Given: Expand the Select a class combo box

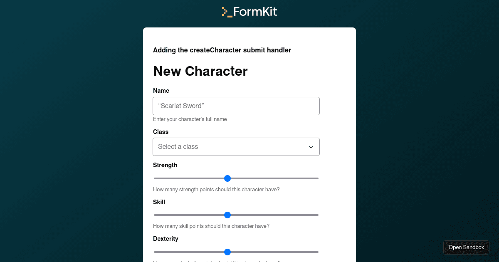Looking at the screenshot, I should [236, 147].
